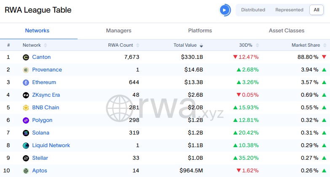Click Aptos's green market share up arrow
The image size is (330, 177).
pos(324,171)
